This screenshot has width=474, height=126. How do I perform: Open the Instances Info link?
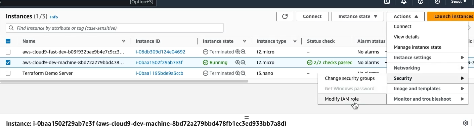[x=54, y=17]
